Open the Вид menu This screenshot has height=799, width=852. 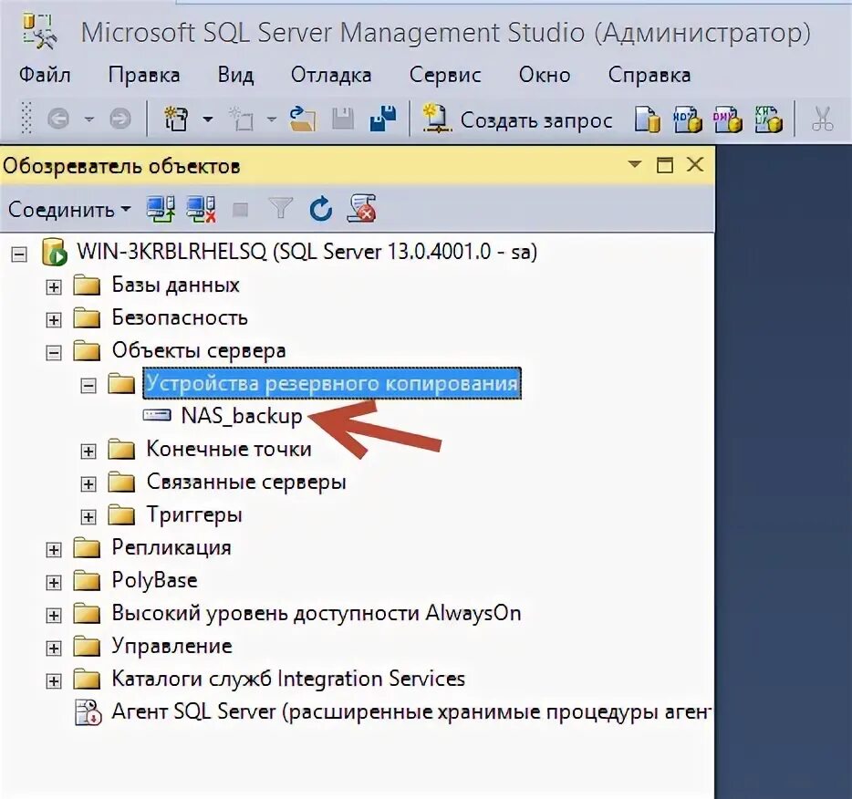coord(235,75)
